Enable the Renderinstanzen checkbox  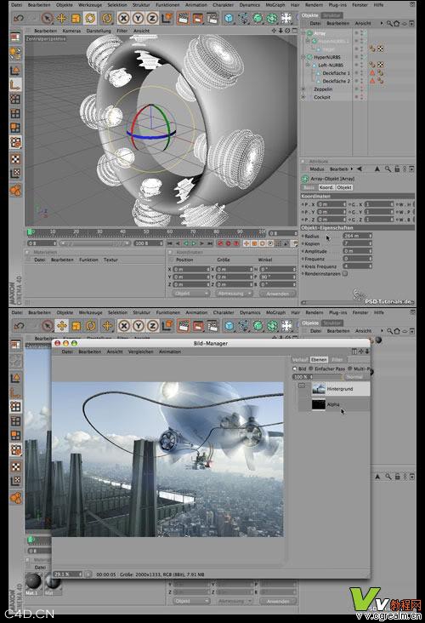pos(345,274)
